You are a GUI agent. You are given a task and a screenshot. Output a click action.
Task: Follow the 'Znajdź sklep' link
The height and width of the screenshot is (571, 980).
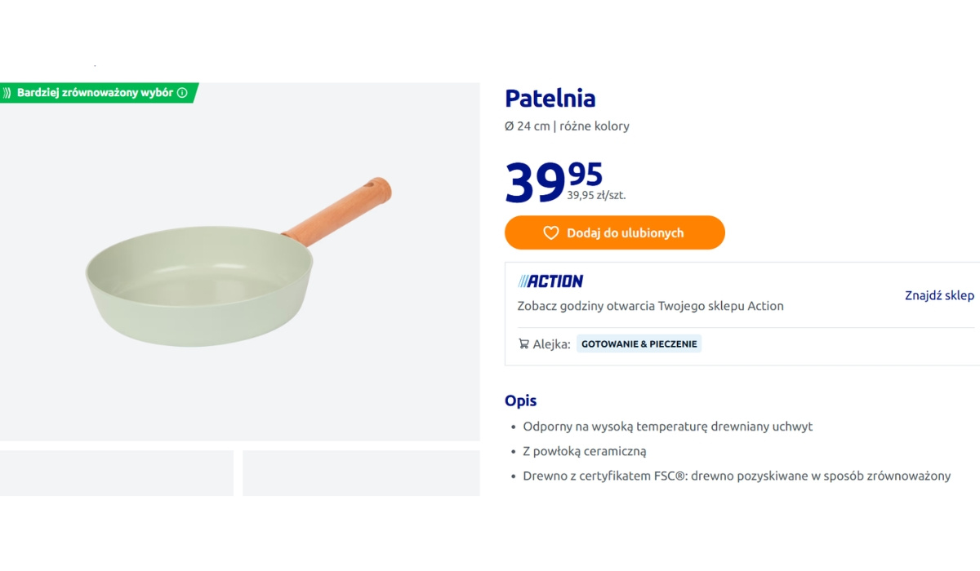[939, 295]
